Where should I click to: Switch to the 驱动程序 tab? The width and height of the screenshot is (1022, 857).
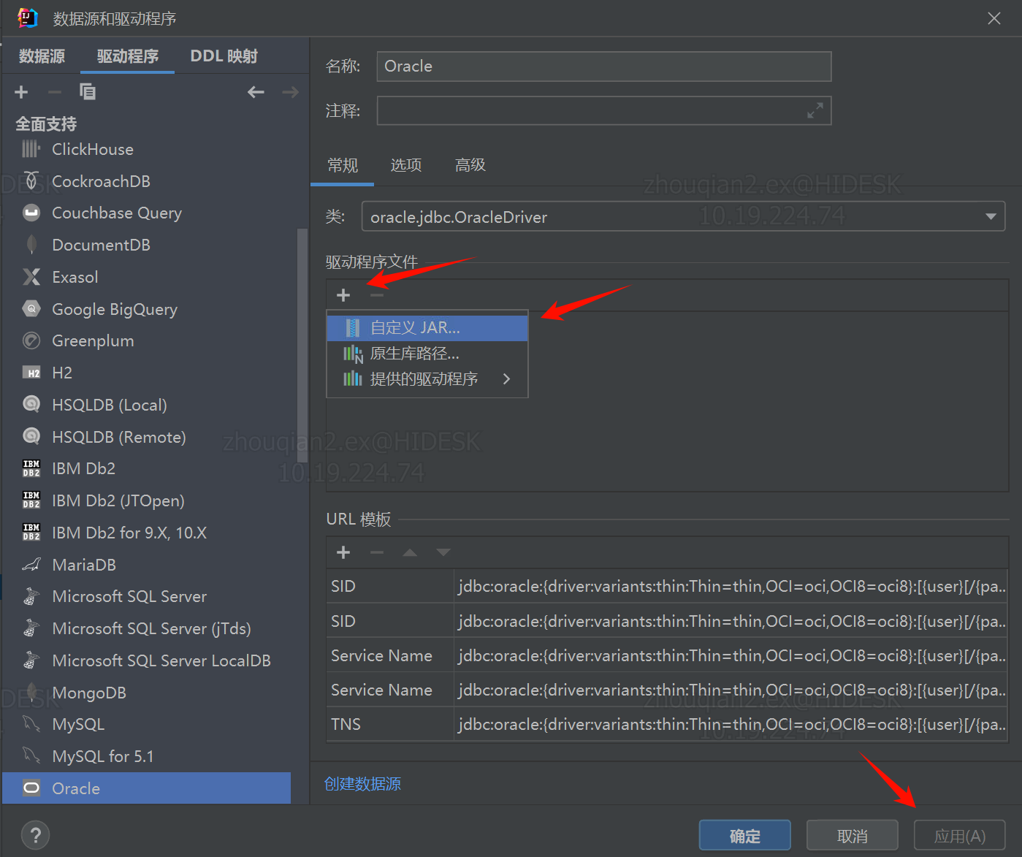click(x=127, y=56)
